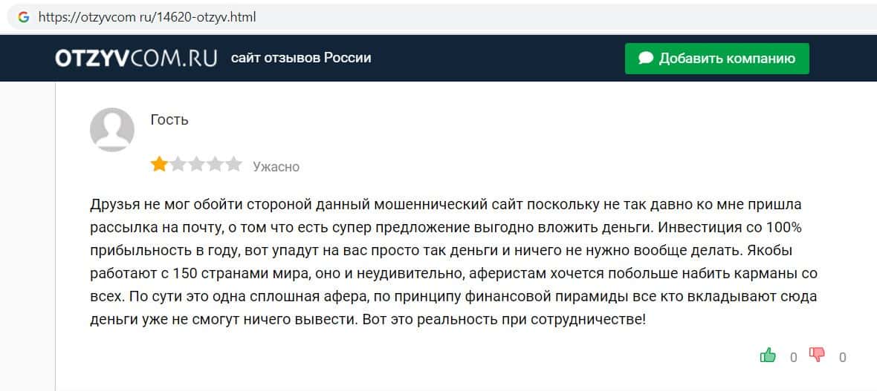Click the second rating star
This screenshot has height=391, width=877.
tap(178, 165)
